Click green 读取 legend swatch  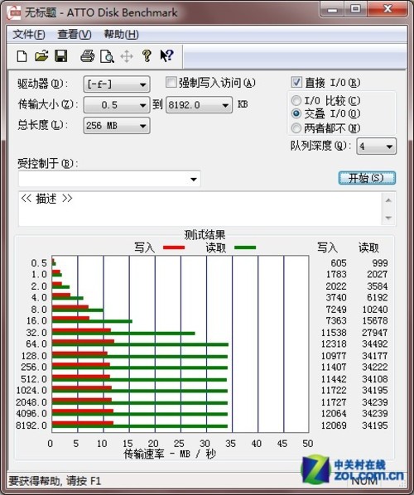point(245,247)
